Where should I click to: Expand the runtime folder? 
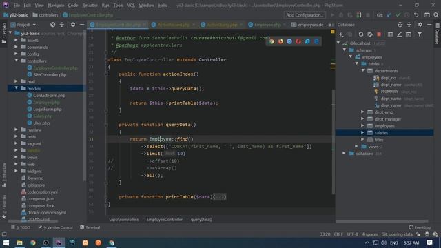pyautogui.click(x=16, y=130)
